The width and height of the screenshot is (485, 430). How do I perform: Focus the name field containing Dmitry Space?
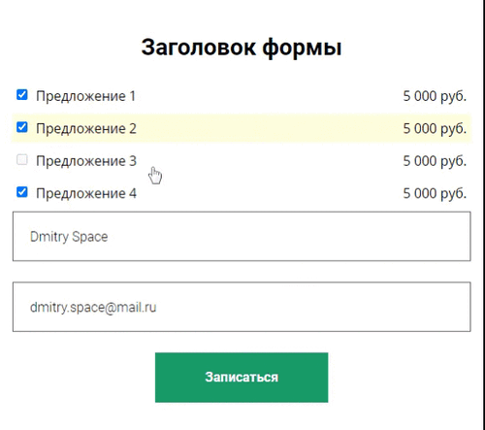tap(242, 236)
